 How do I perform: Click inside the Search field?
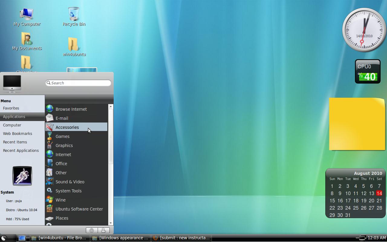[x=78, y=83]
